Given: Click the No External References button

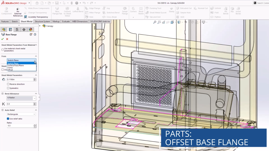Looking at the screenshot, I should point(18,12).
